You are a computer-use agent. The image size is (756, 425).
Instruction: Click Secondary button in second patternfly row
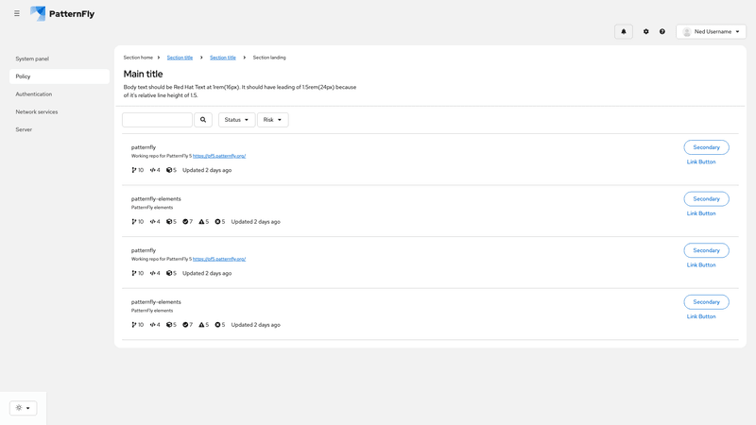[x=706, y=250]
